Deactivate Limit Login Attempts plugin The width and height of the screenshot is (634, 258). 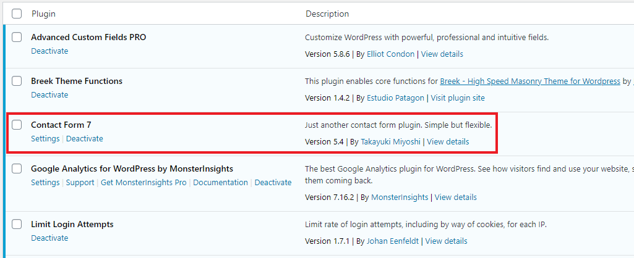tap(49, 238)
